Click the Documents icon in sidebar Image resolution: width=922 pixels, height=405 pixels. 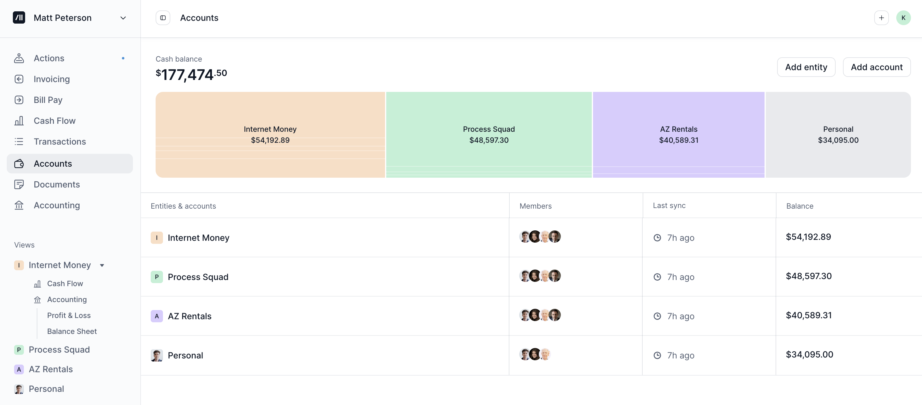click(19, 184)
